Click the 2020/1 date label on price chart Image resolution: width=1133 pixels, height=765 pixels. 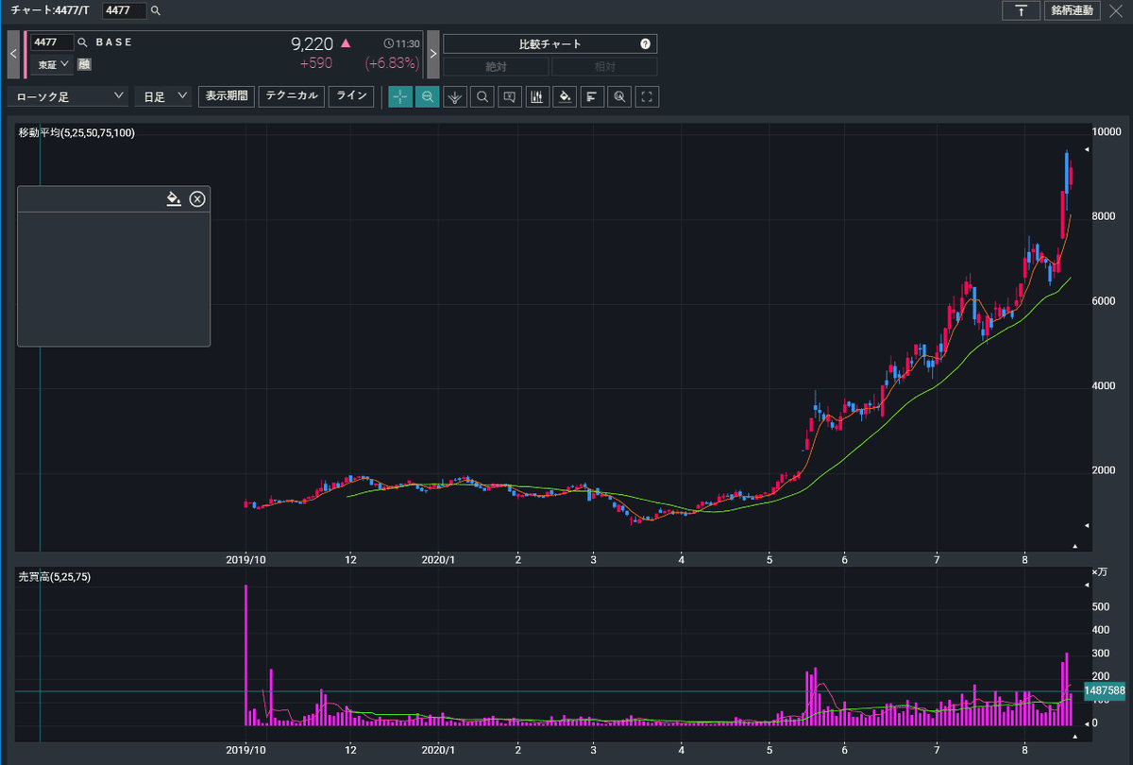pos(438,559)
